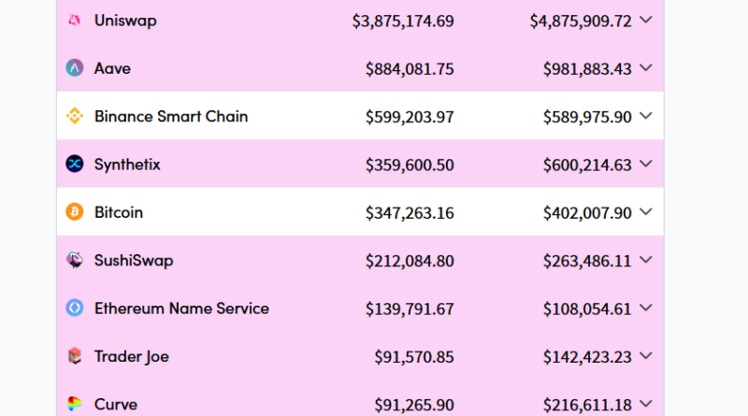Expand the Uniswap row chevron
This screenshot has height=416, width=748.
(645, 20)
